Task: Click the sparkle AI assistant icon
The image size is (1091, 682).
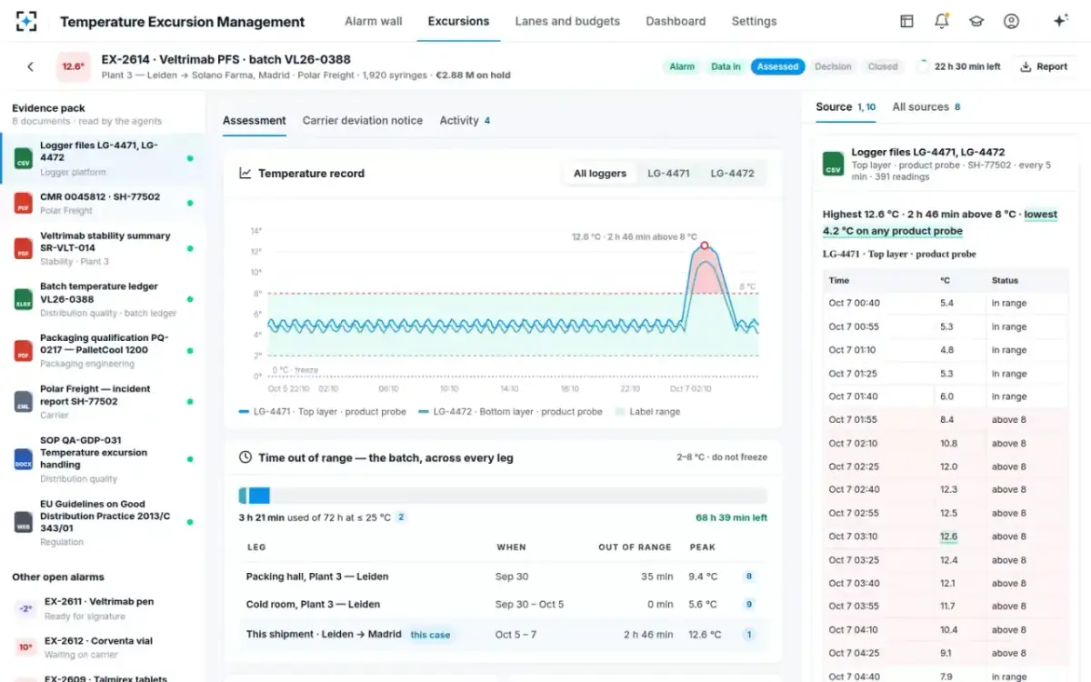Action: pos(1060,21)
